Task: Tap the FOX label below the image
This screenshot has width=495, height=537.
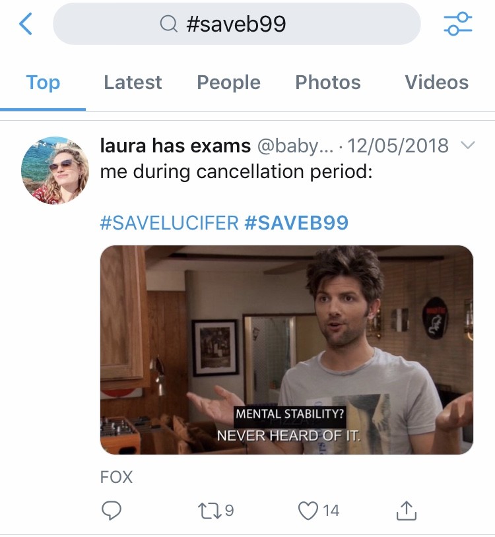Action: [x=116, y=477]
